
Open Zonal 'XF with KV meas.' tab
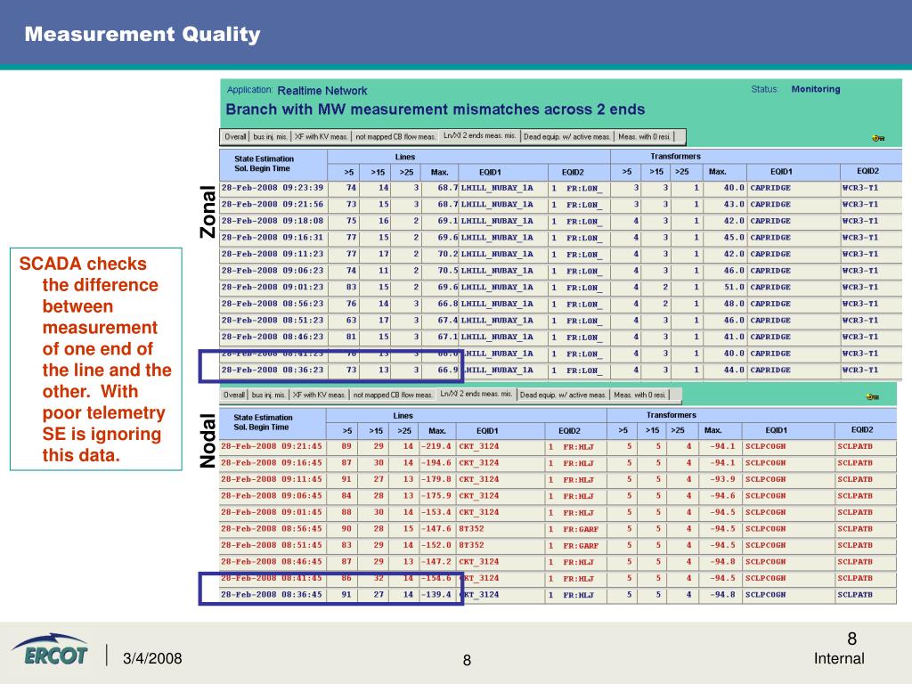click(x=321, y=136)
